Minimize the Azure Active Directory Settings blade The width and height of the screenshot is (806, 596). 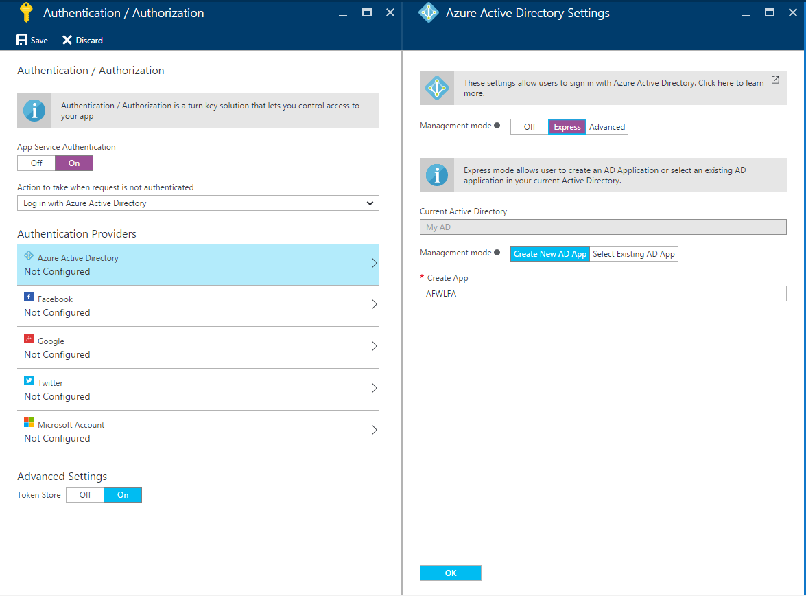[x=746, y=15]
